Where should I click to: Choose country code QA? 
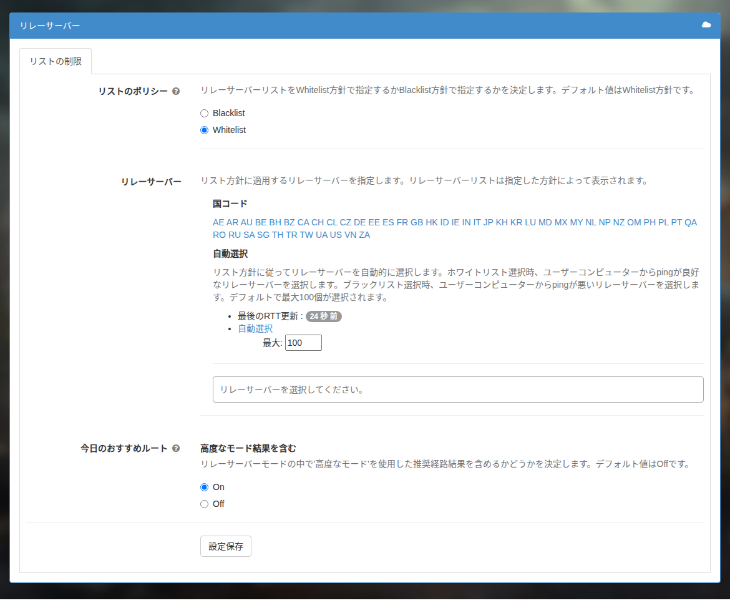691,222
